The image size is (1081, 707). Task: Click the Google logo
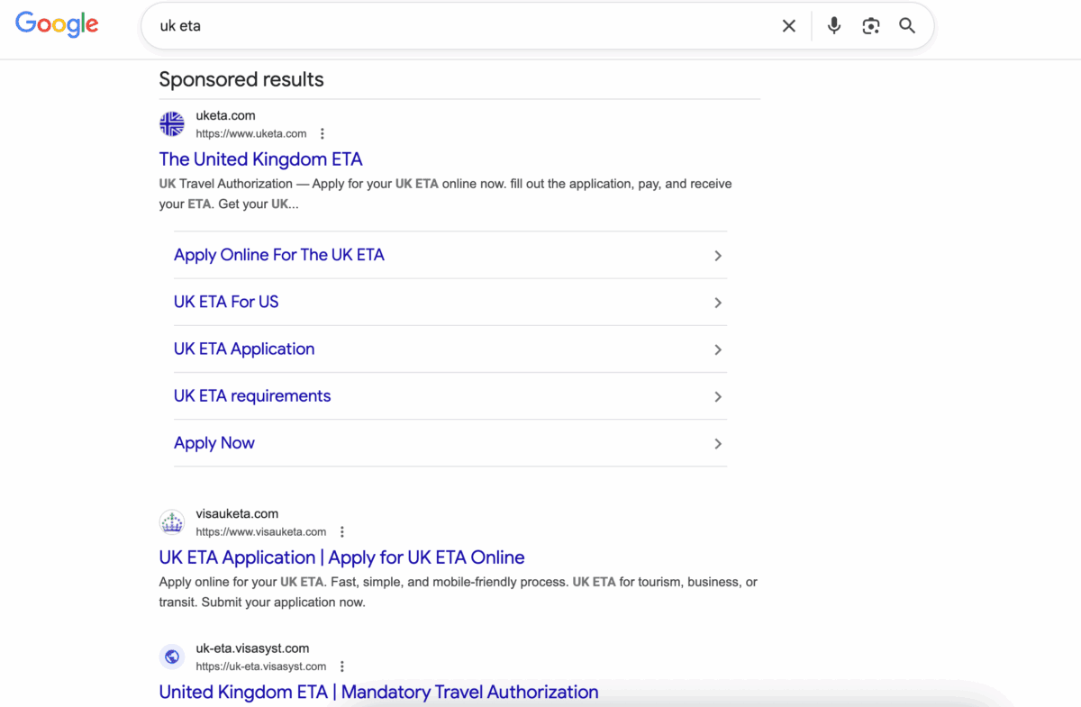click(x=56, y=24)
